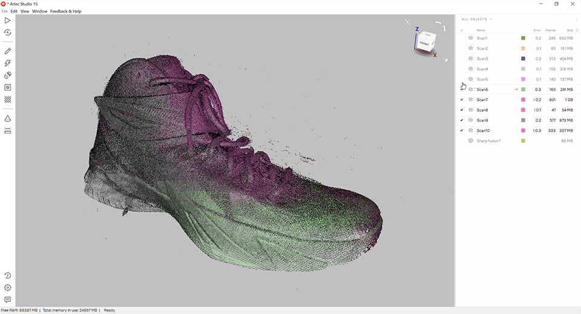Click the scan type icon beside Scan7
This screenshot has width=581, height=314.
point(471,100)
